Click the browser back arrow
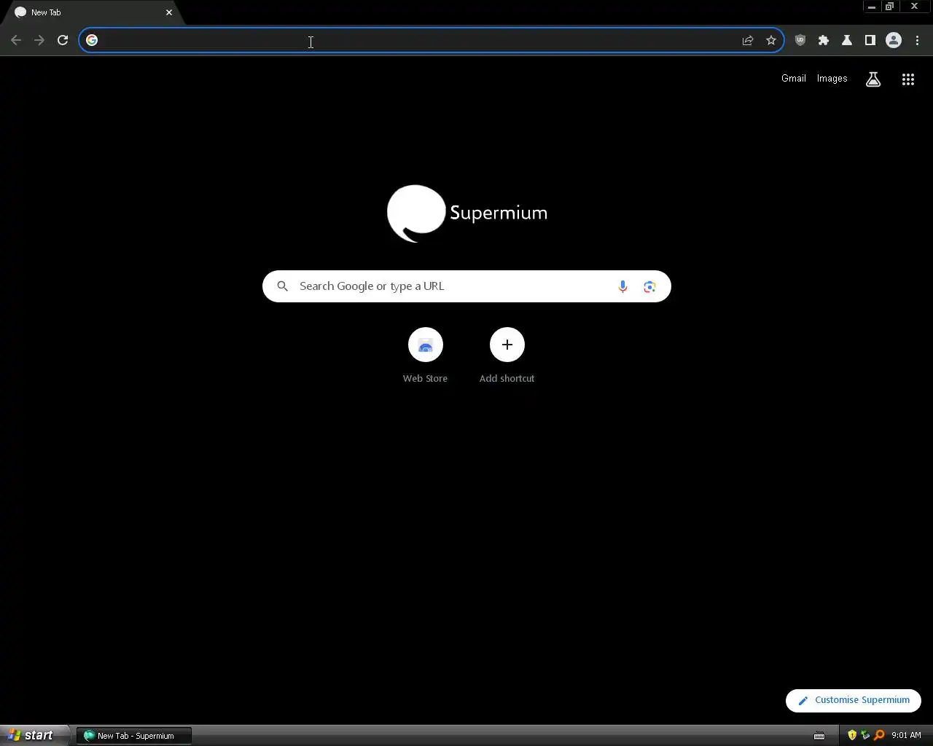Viewport: 933px width, 746px height. pyautogui.click(x=16, y=40)
